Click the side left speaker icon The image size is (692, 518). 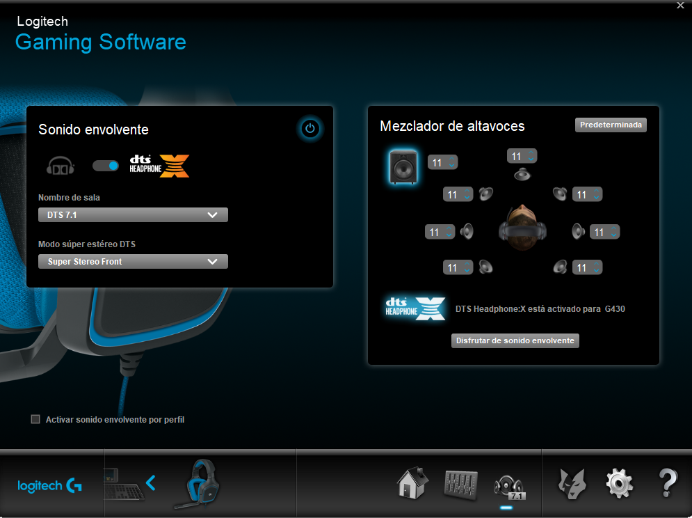click(x=467, y=231)
